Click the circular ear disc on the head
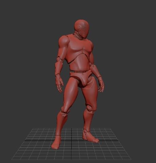 (79, 28)
